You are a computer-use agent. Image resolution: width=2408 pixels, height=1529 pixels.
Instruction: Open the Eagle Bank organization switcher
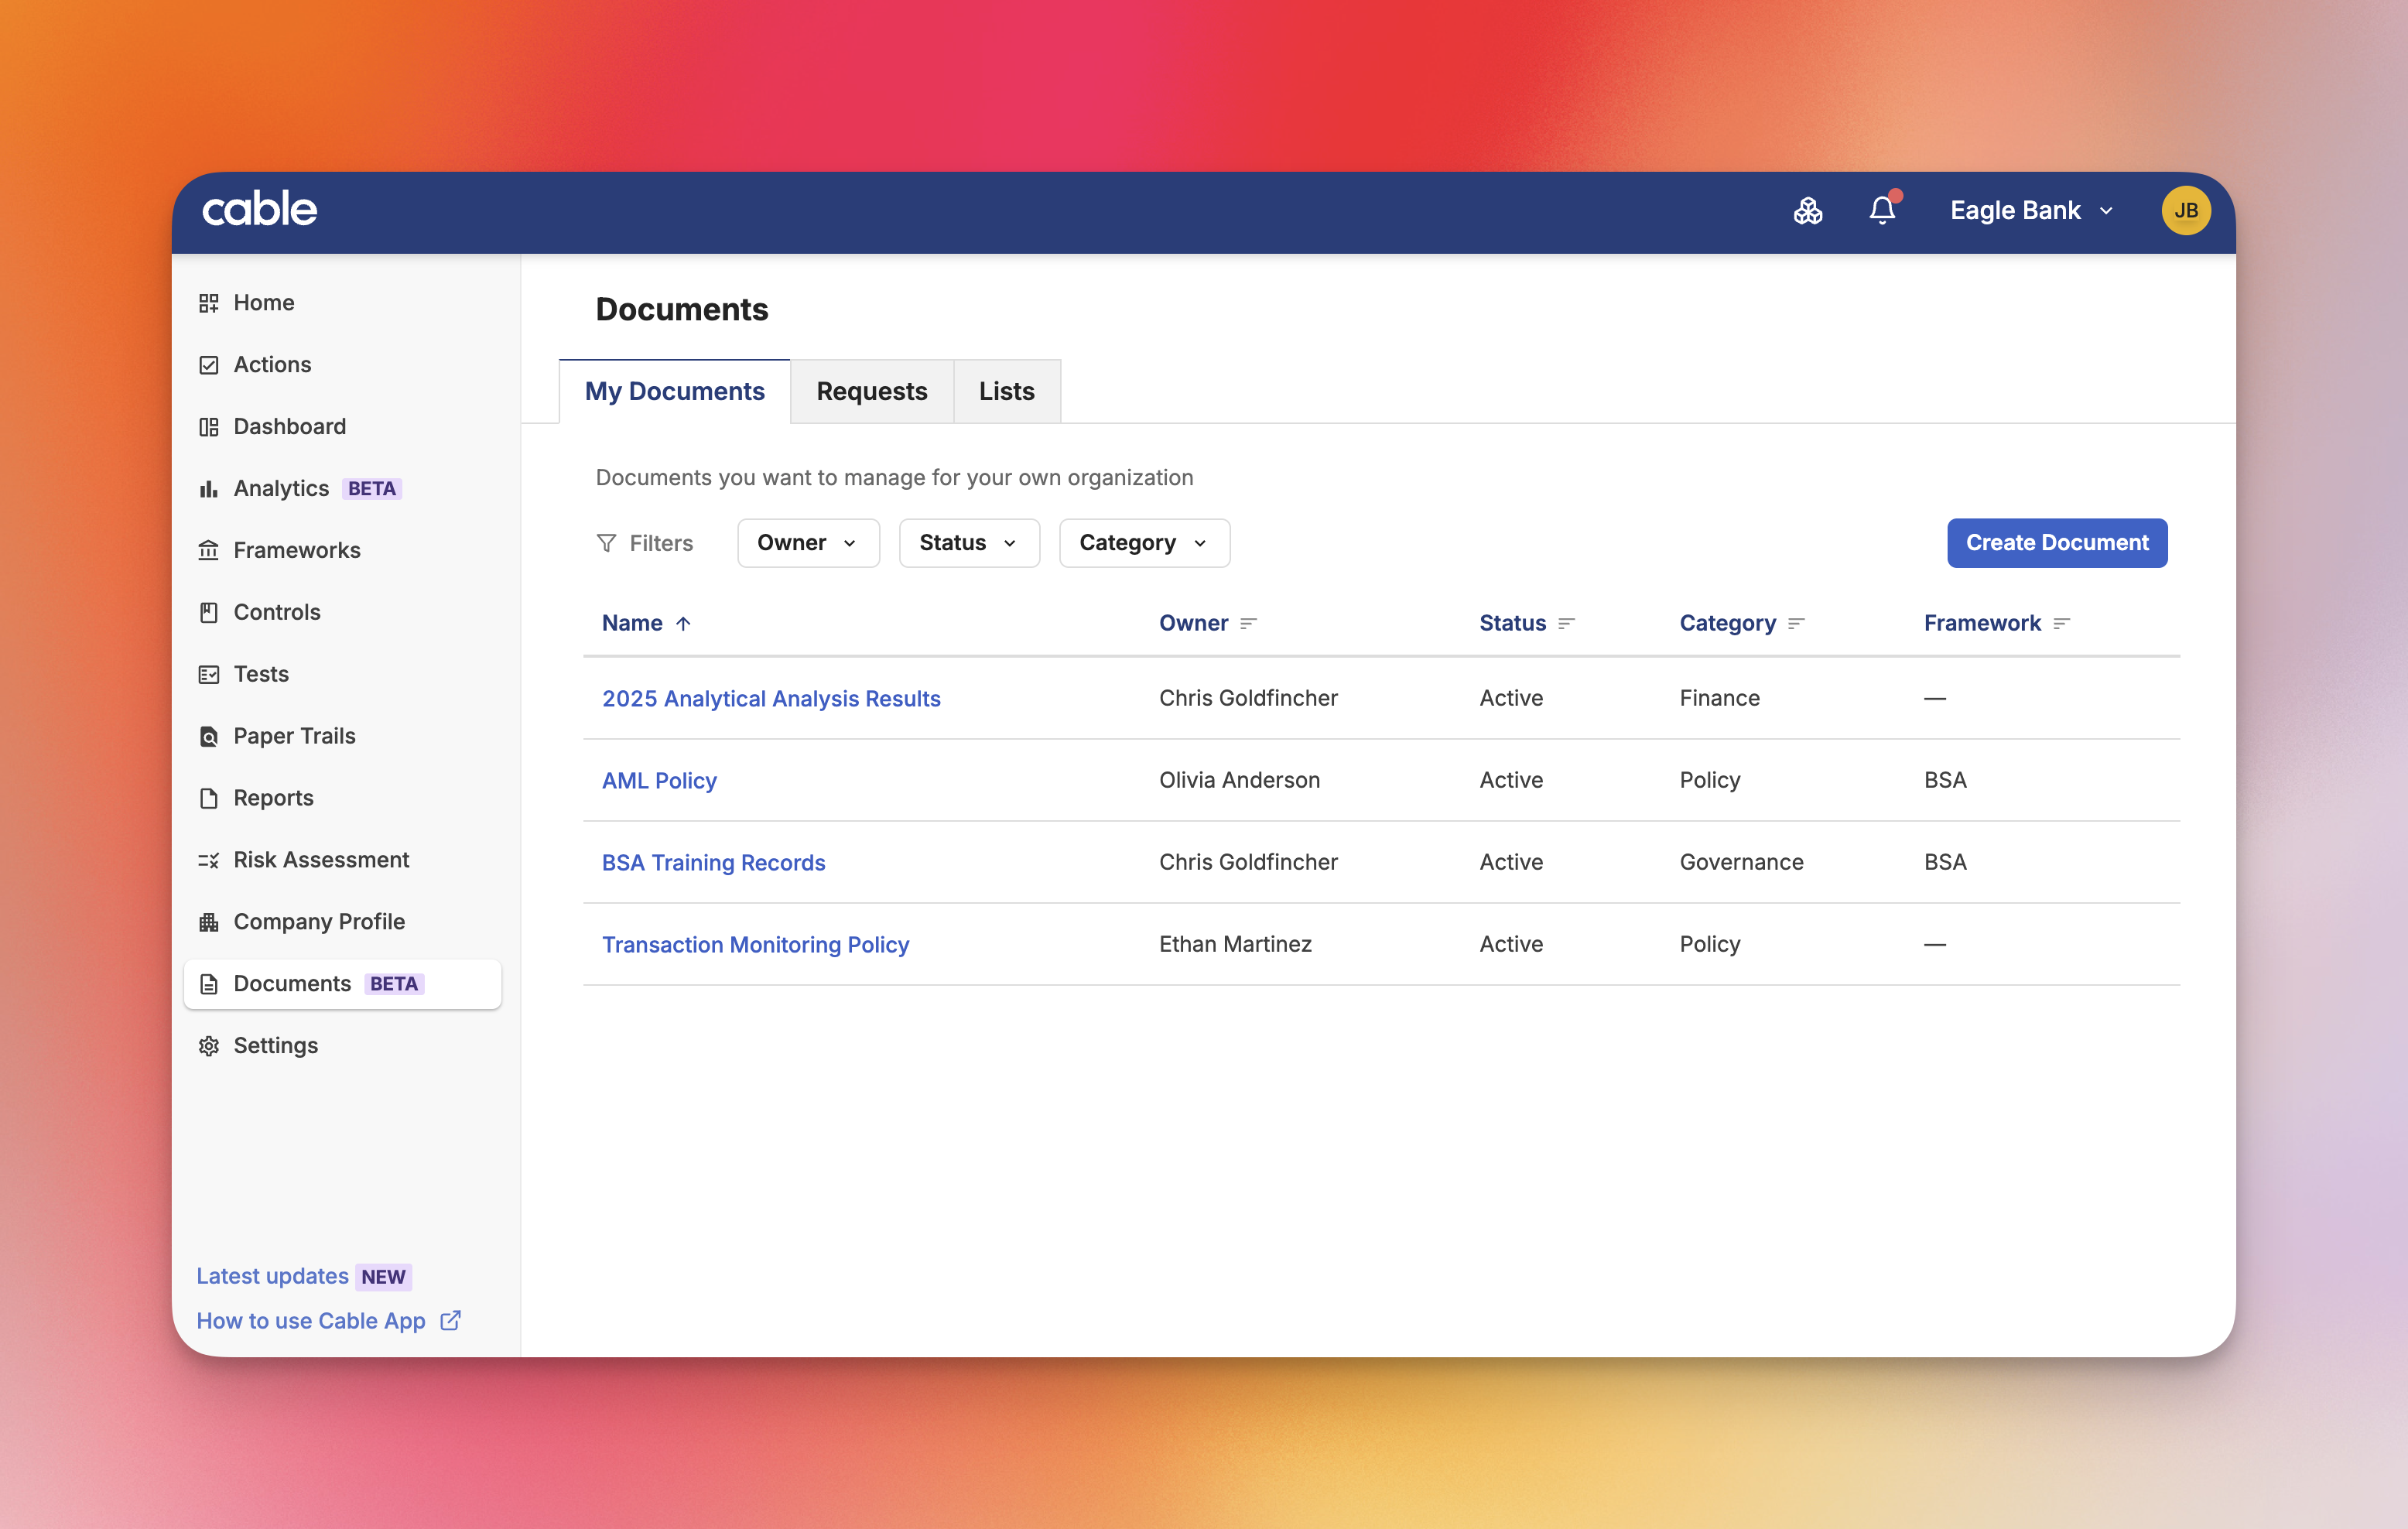coord(2030,210)
